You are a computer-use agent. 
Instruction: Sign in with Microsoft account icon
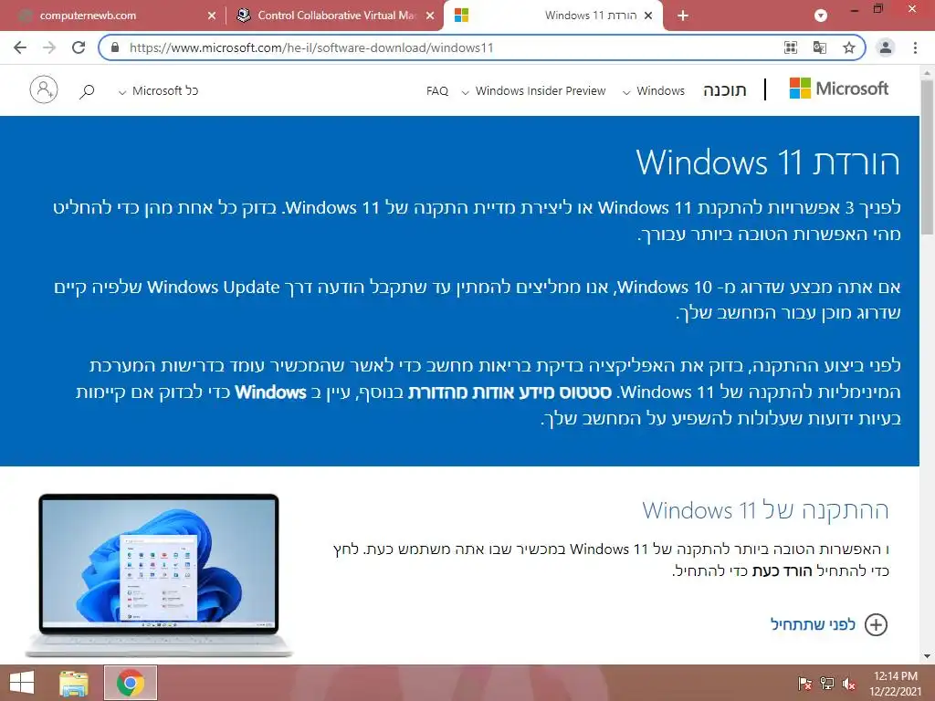pos(44,90)
